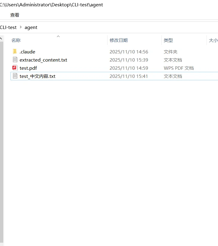Click the date 2025/11/10 15:39
Viewport: 218px width, 246px height.
(129, 60)
